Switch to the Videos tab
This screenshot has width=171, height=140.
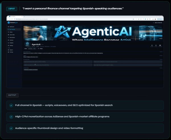40,48
